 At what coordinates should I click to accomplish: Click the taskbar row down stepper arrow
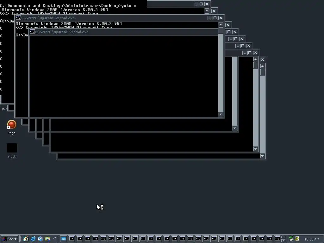pos(283,240)
